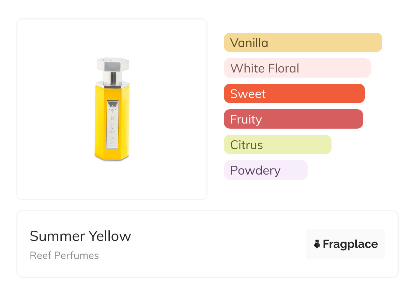Click the Citrus text label
The height and width of the screenshot is (294, 415).
coord(246,145)
